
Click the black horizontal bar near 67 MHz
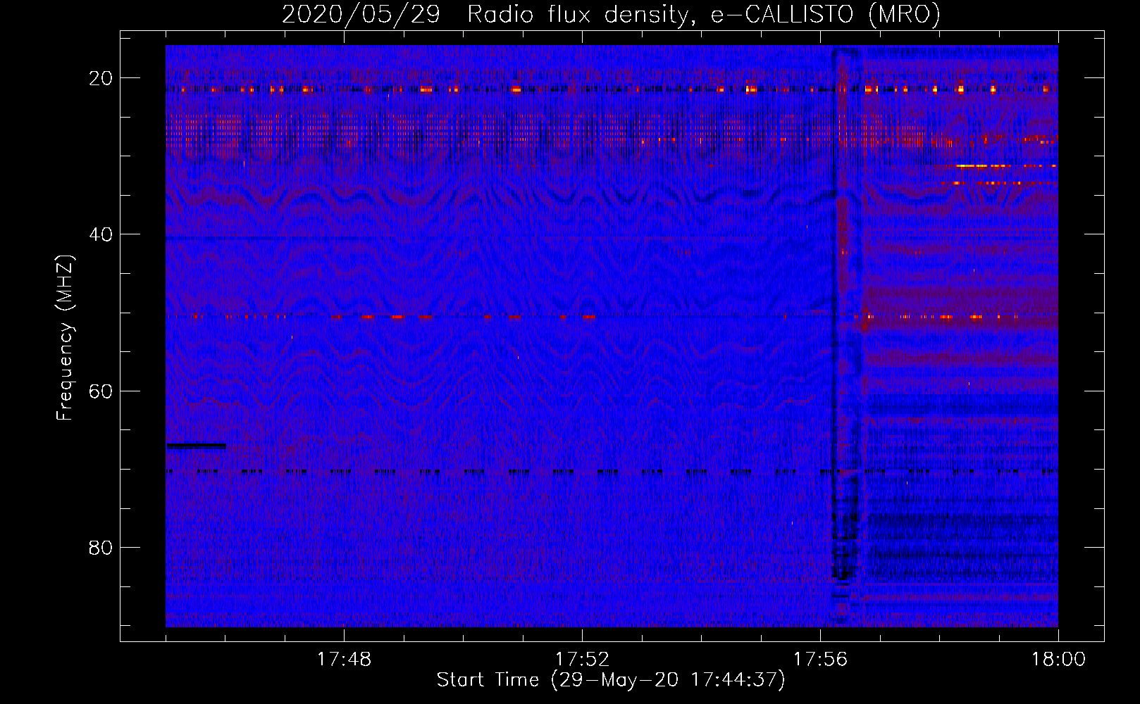click(x=197, y=446)
